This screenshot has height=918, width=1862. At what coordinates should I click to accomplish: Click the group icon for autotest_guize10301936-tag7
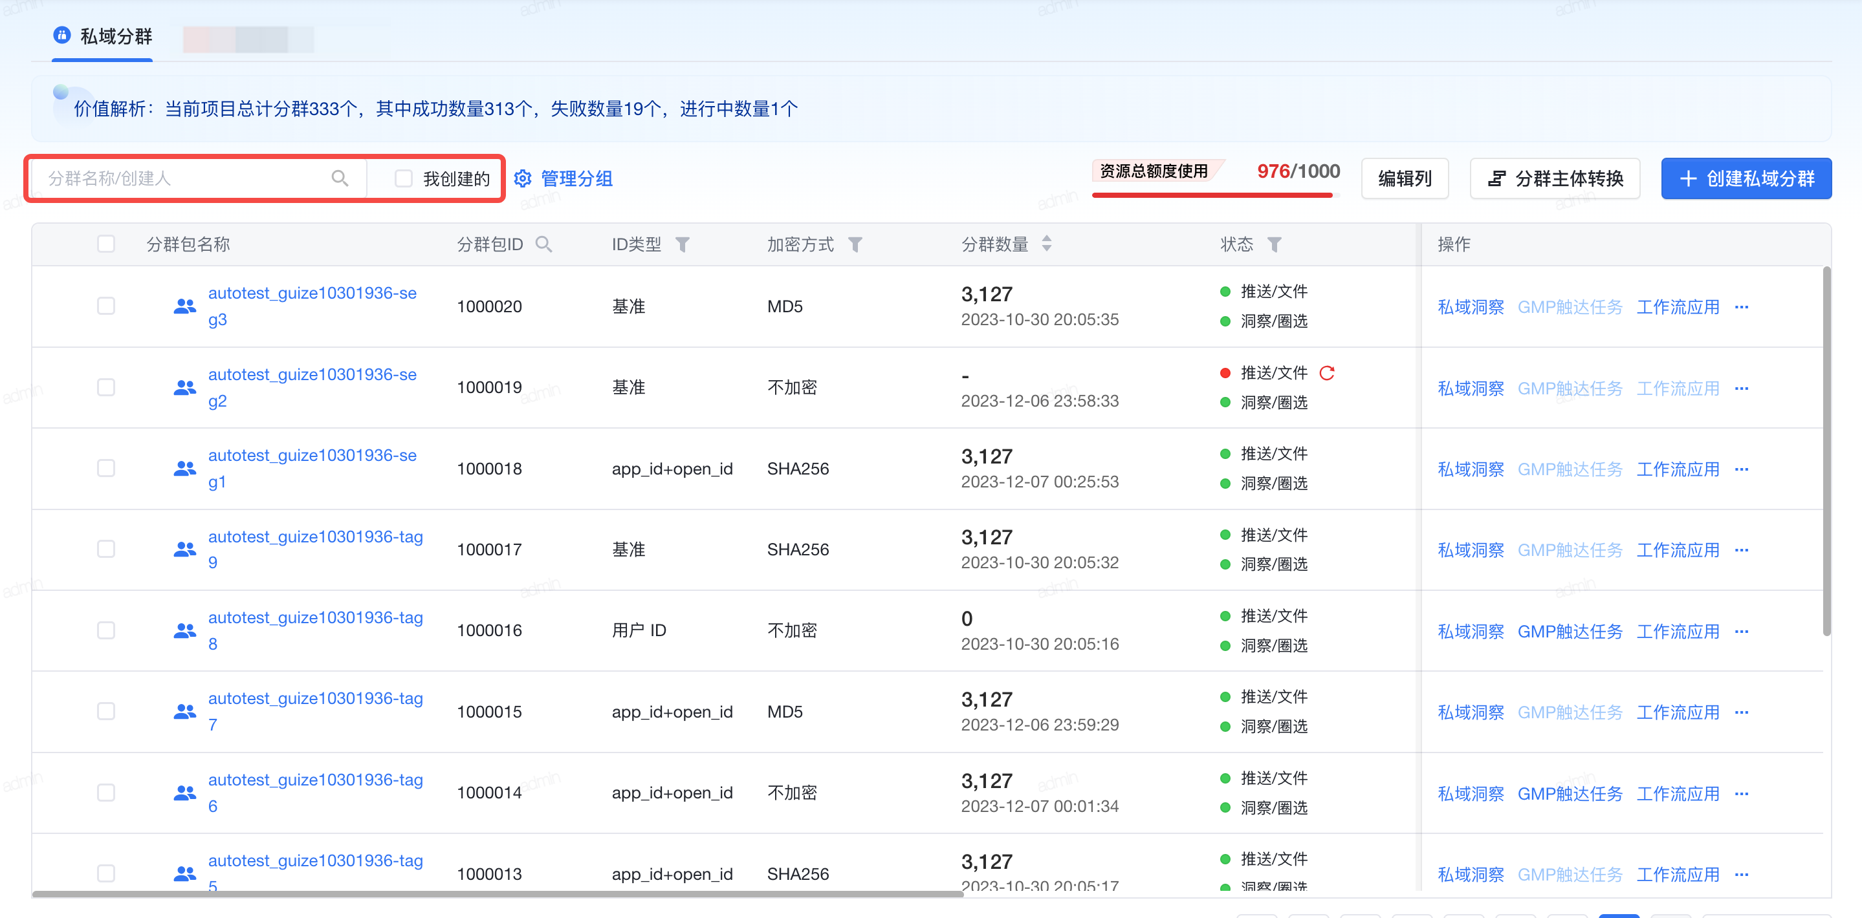point(185,711)
